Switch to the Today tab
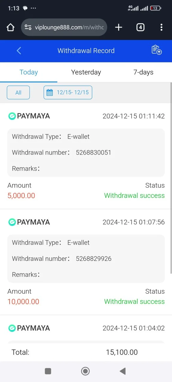172x382 pixels. point(29,72)
